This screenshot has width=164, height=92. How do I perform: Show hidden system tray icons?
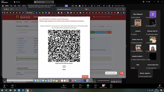148,90
